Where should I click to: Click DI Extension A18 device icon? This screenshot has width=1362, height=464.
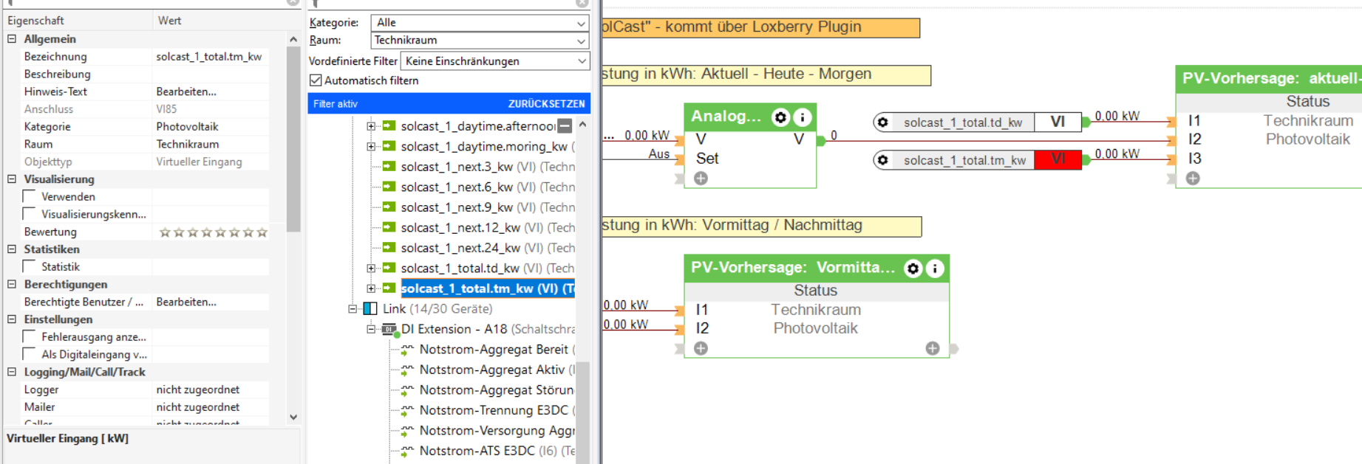tap(389, 329)
